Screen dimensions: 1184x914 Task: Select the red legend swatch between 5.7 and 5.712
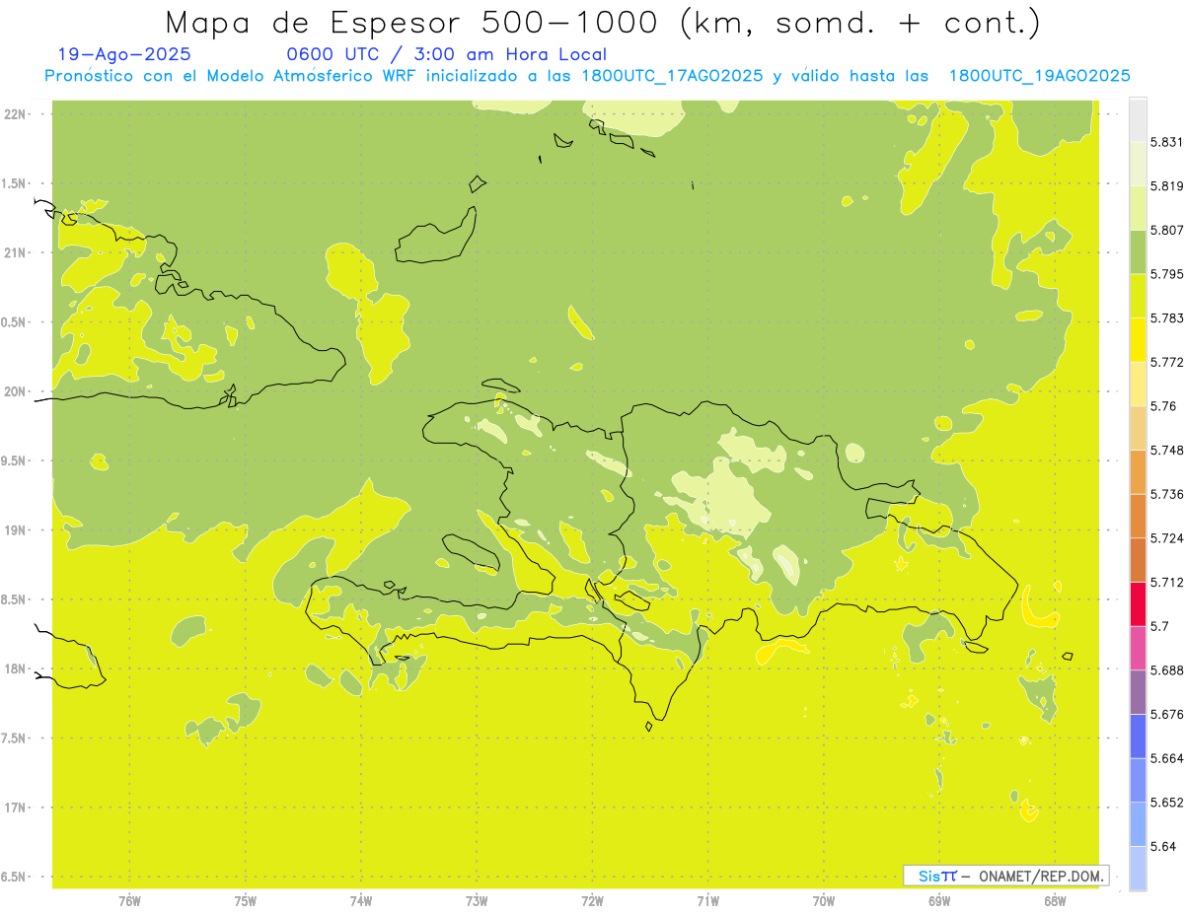1138,604
